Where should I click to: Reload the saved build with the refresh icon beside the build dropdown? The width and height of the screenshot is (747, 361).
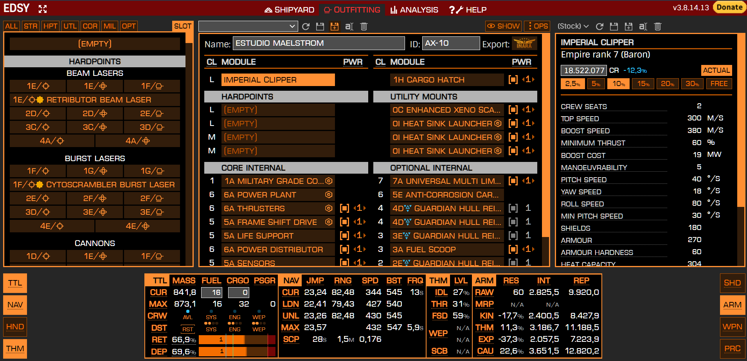coord(306,27)
